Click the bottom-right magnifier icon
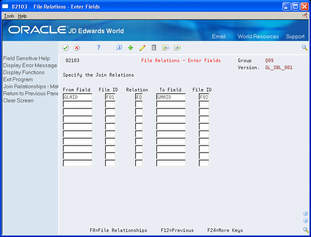Screen dimensions: 311x237 [306, 230]
